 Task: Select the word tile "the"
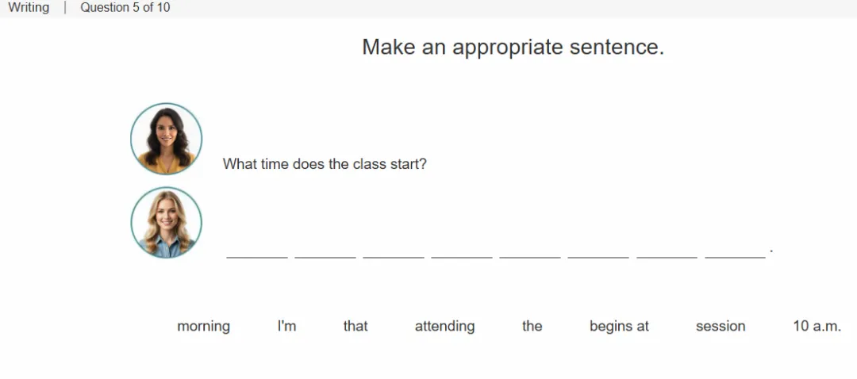[532, 326]
